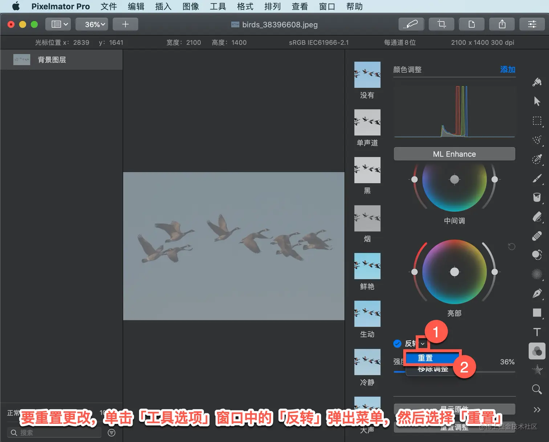Apply the 没有 preset thumbnail
The height and width of the screenshot is (442, 549).
click(367, 75)
